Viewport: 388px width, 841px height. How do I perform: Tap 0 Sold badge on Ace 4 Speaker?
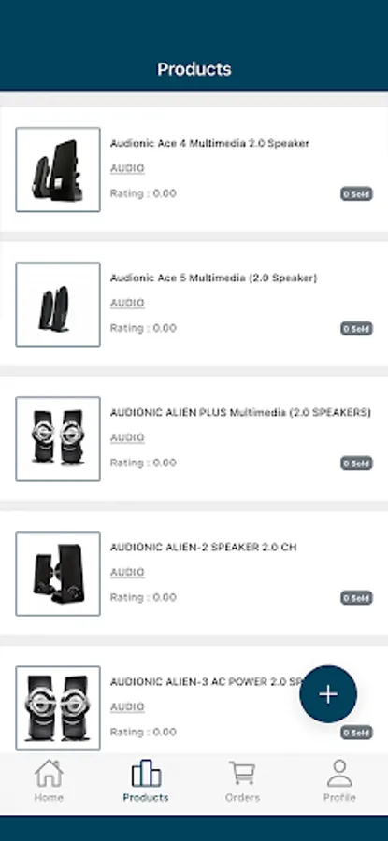coord(356,194)
